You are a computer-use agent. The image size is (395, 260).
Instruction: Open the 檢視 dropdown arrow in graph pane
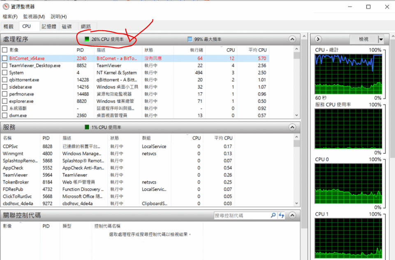click(381, 39)
